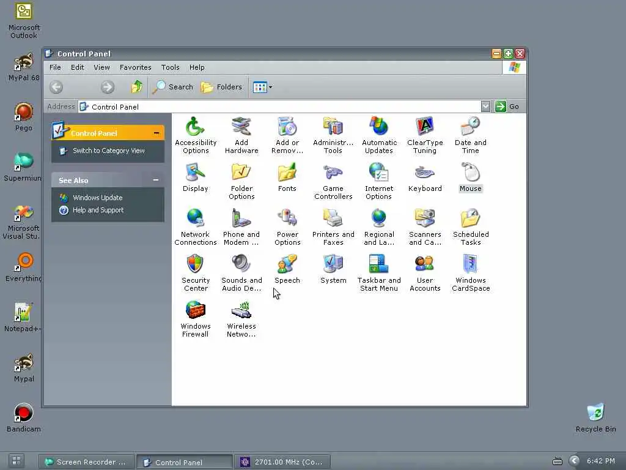Open Scanners and Cameras icon
Viewport: 626px width, 470px height.
[425, 227]
